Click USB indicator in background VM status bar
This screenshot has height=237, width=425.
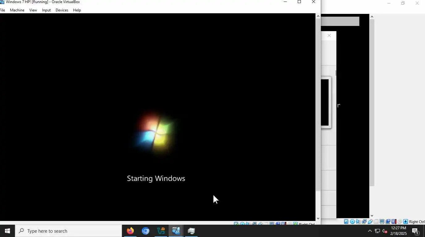(x=370, y=222)
